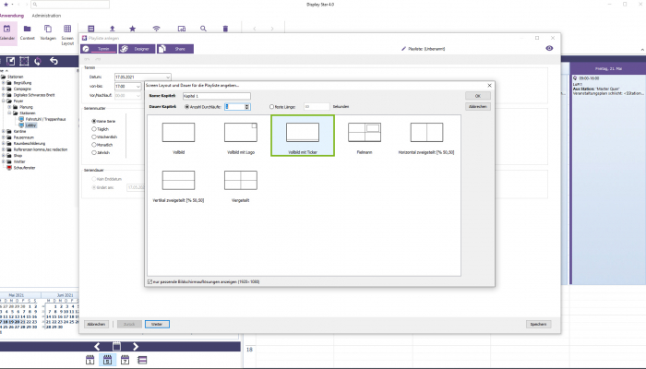Toggle the eye icon in playlist header
This screenshot has width=646, height=369.
pyautogui.click(x=550, y=48)
